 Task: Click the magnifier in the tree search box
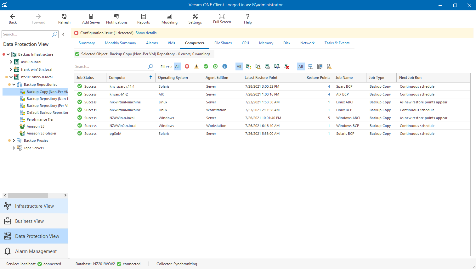click(55, 34)
